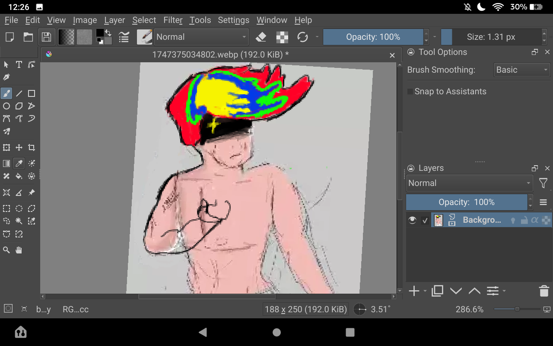Image resolution: width=553 pixels, height=346 pixels.
Task: Select the Pan hand tool
Action: click(x=19, y=250)
